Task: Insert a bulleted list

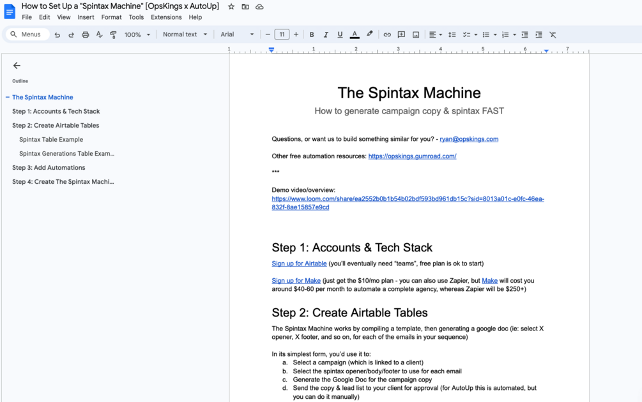Action: pyautogui.click(x=486, y=34)
